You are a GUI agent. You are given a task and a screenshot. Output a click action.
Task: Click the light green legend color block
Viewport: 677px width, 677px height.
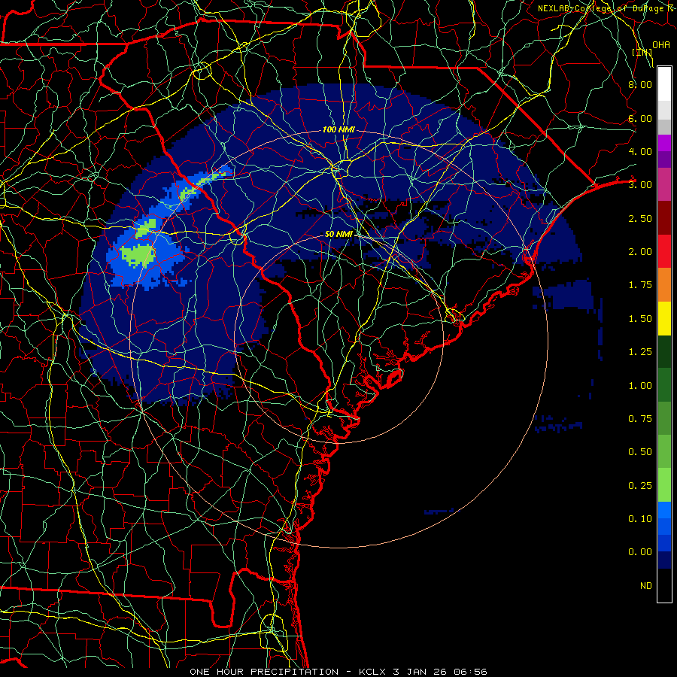point(664,485)
